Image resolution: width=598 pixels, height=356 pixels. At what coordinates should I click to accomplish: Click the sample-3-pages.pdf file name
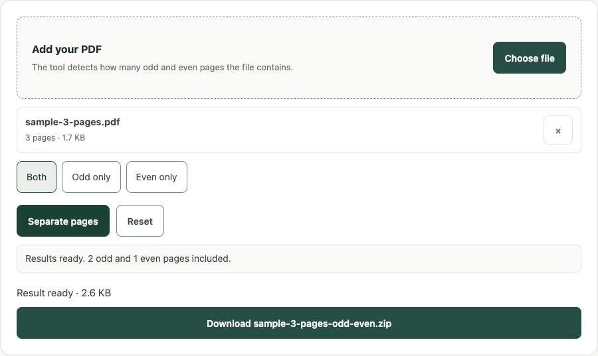click(72, 122)
